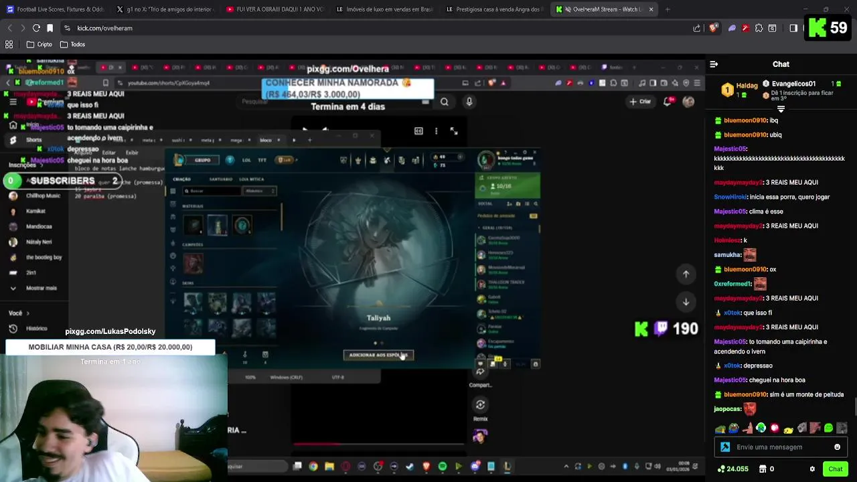Open the chat shop icon

(x=763, y=469)
